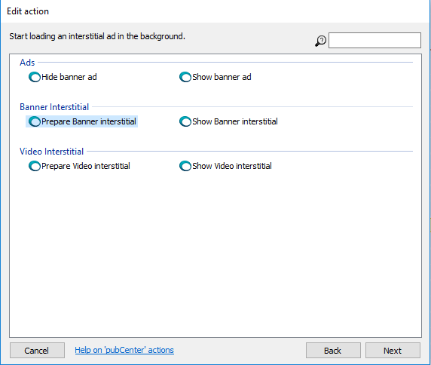Select the 'Hide banner ad' action label

pyautogui.click(x=69, y=77)
